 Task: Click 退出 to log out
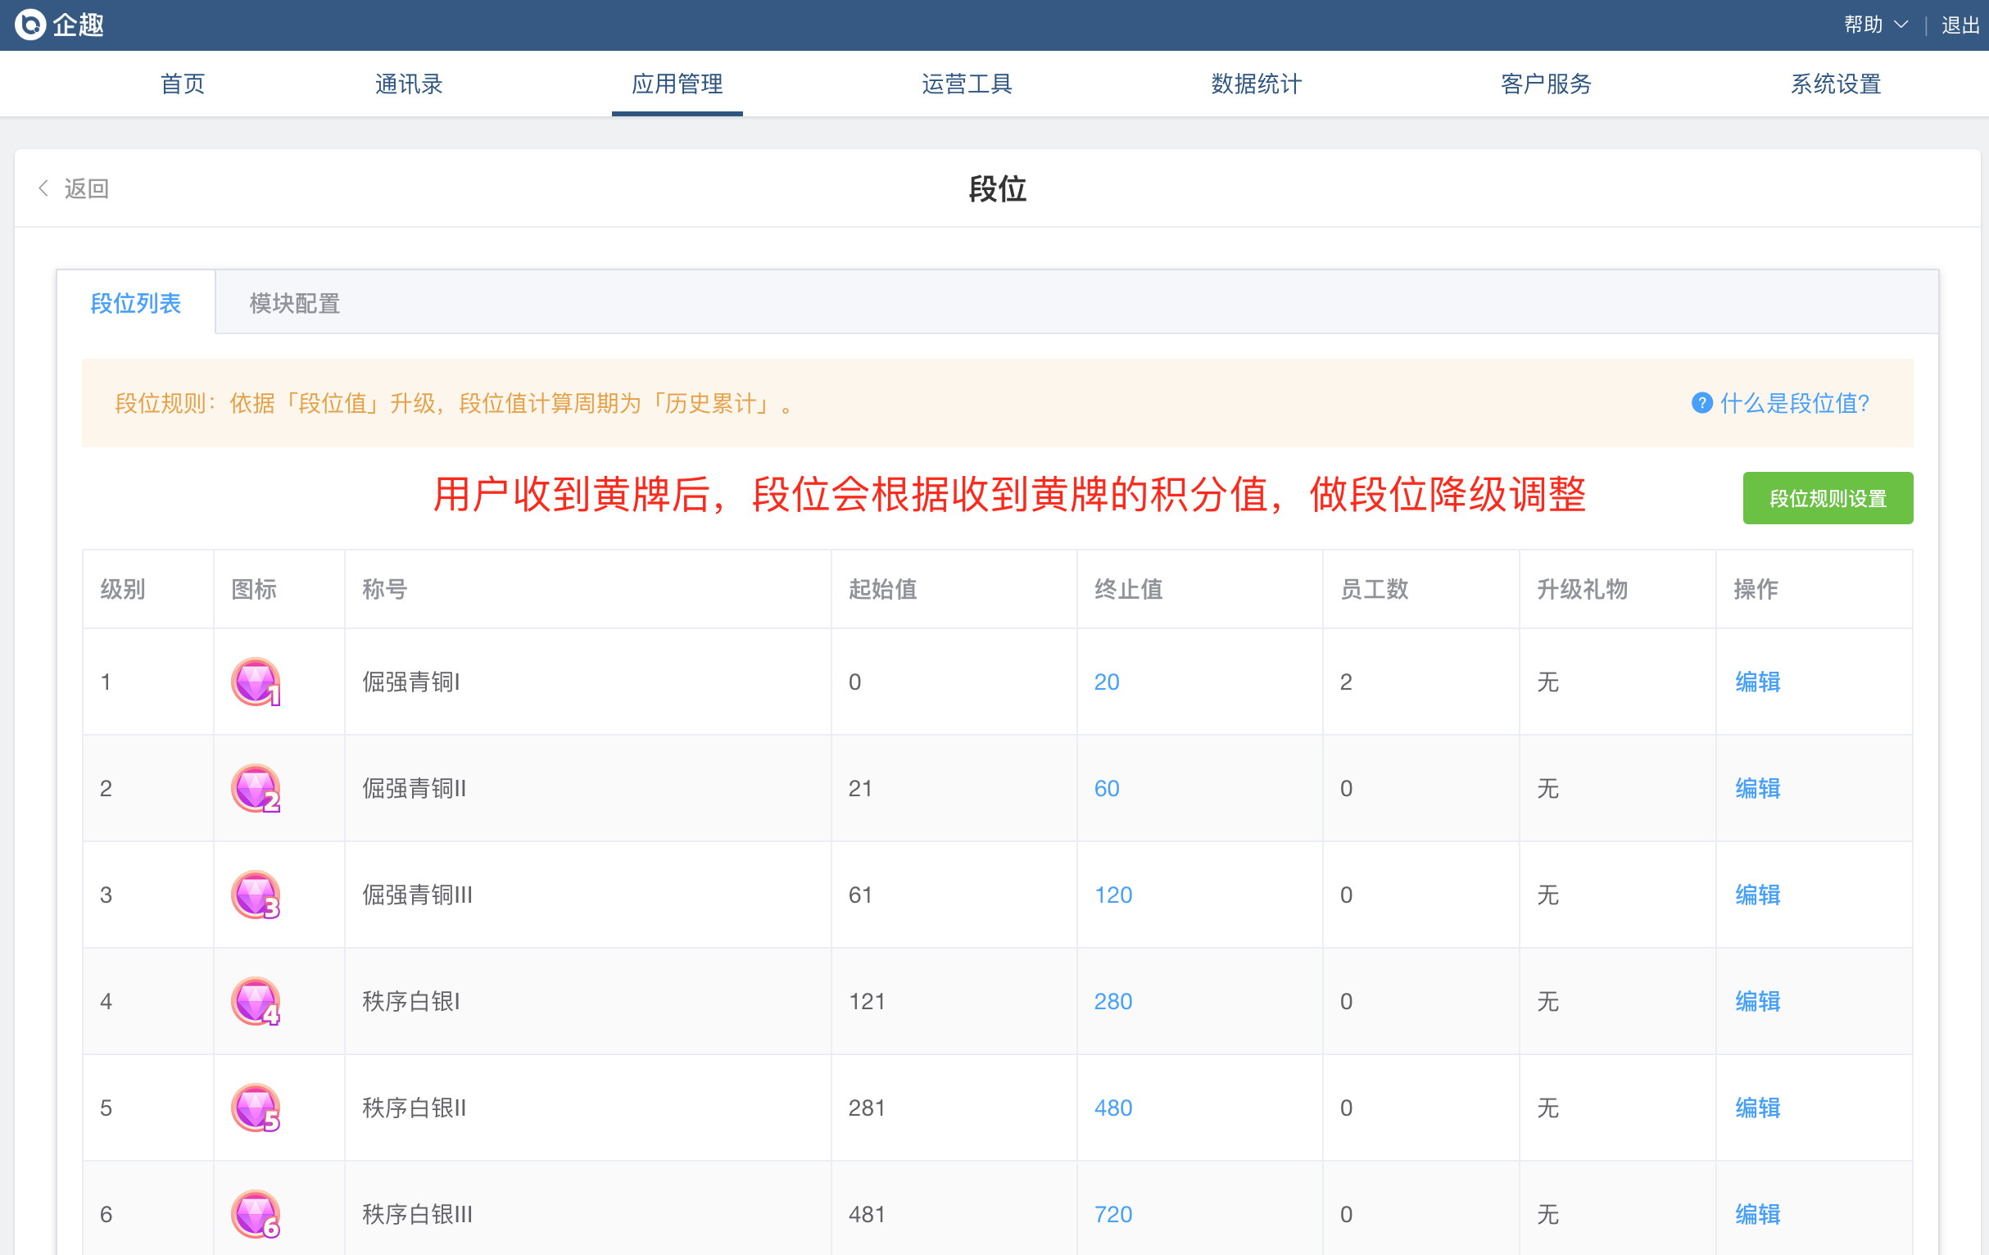1960,25
